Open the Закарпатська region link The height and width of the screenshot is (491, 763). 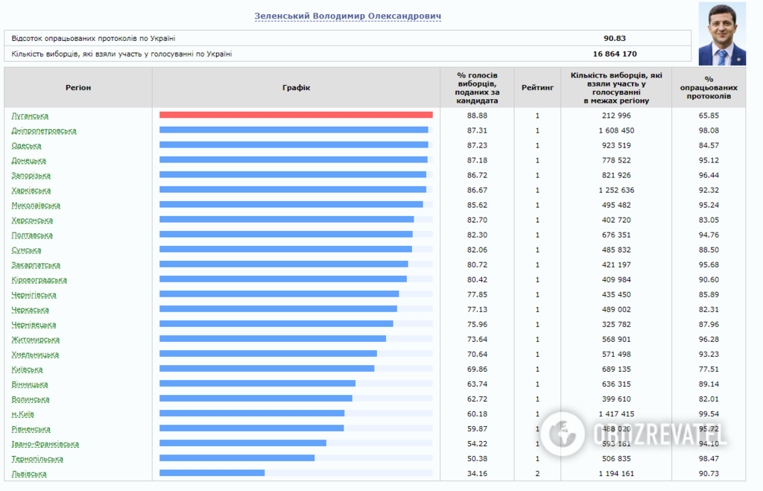click(x=36, y=264)
